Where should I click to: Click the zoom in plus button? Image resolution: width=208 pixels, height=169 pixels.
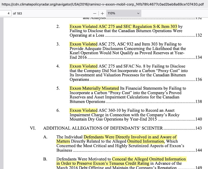102,13
